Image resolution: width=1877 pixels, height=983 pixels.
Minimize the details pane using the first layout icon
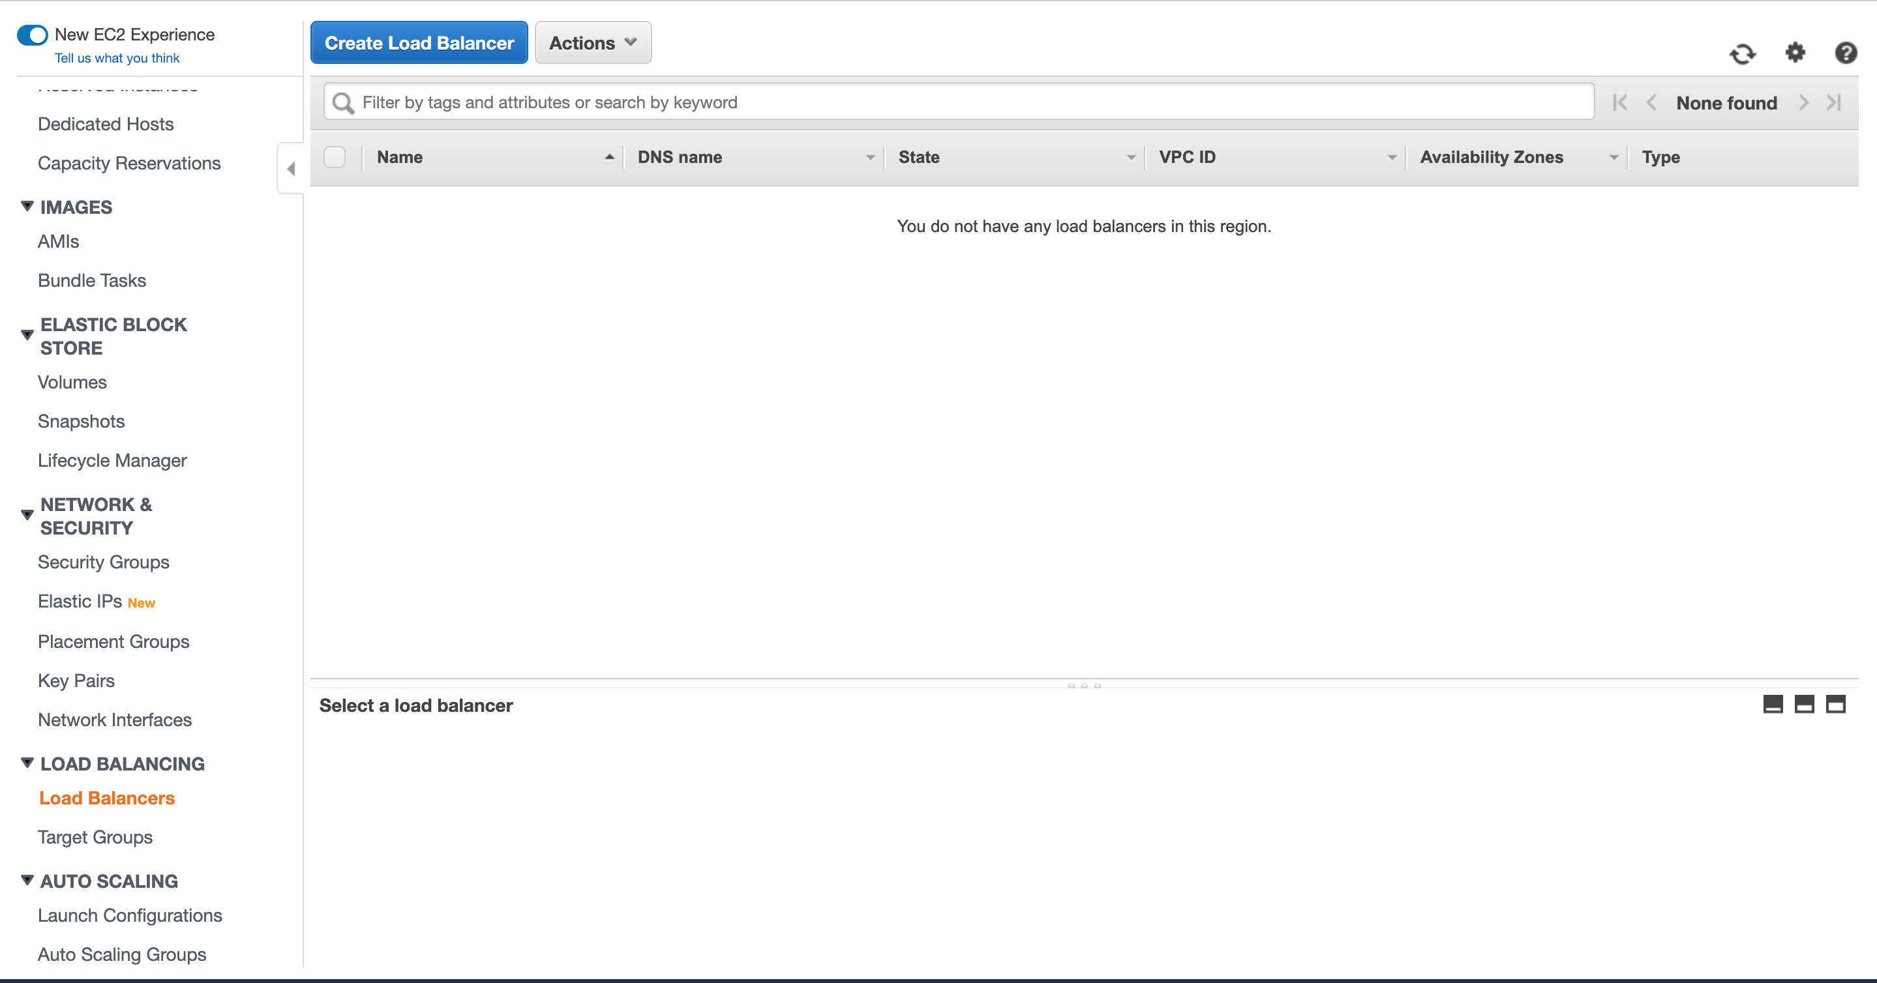click(1772, 704)
